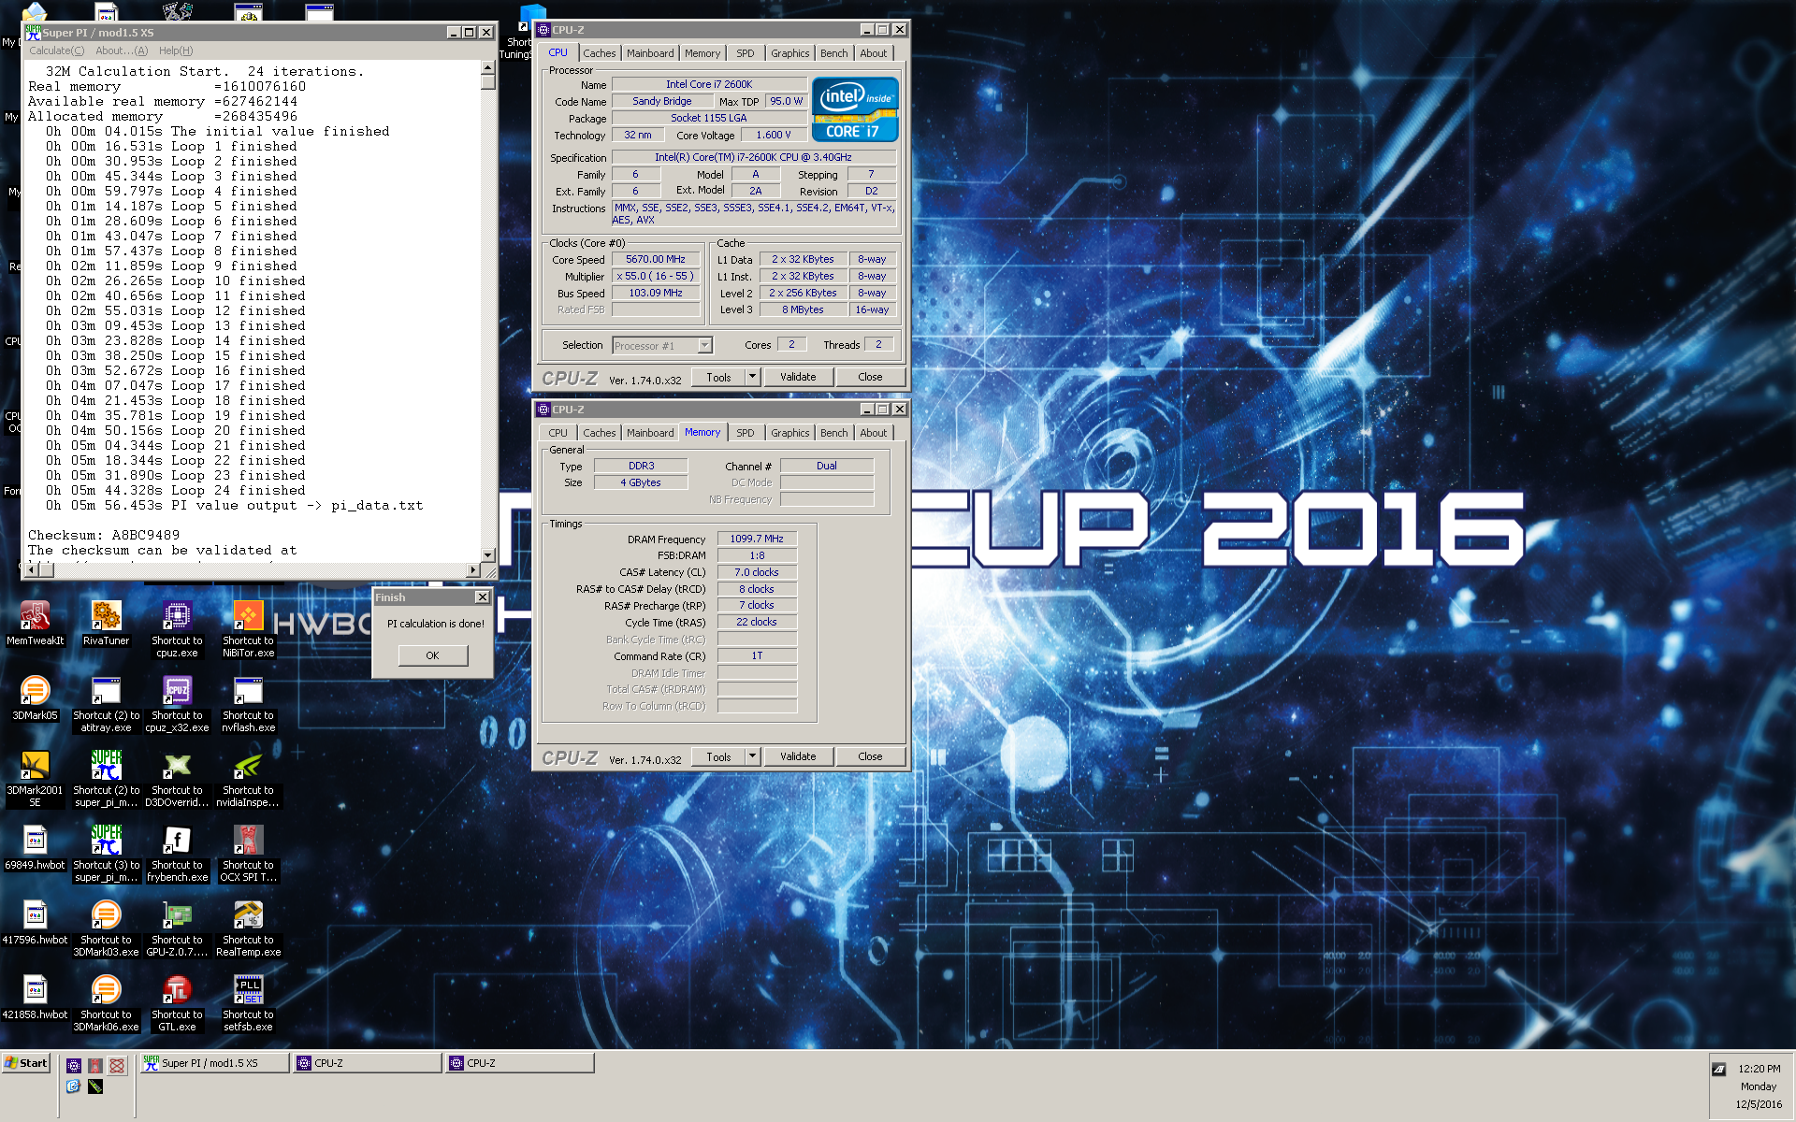This screenshot has width=1796, height=1122.
Task: Open Shortcut to setfsb.exe icon
Action: click(x=248, y=1003)
